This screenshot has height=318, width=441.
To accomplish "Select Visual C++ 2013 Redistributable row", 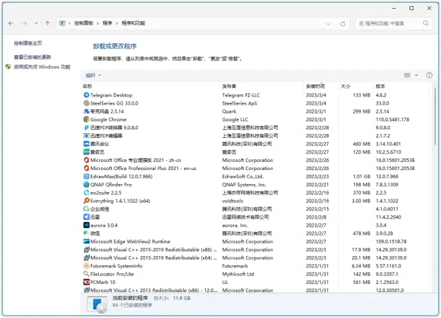I will (x=256, y=290).
